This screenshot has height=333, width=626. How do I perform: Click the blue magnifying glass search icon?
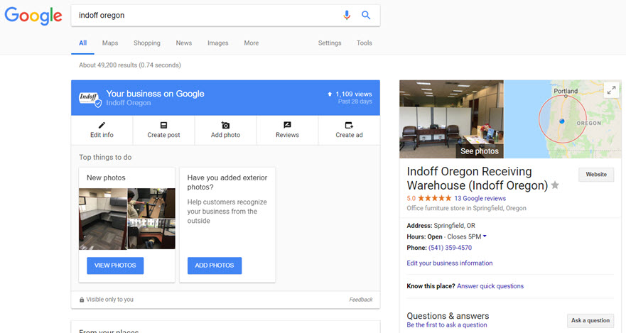coord(366,15)
